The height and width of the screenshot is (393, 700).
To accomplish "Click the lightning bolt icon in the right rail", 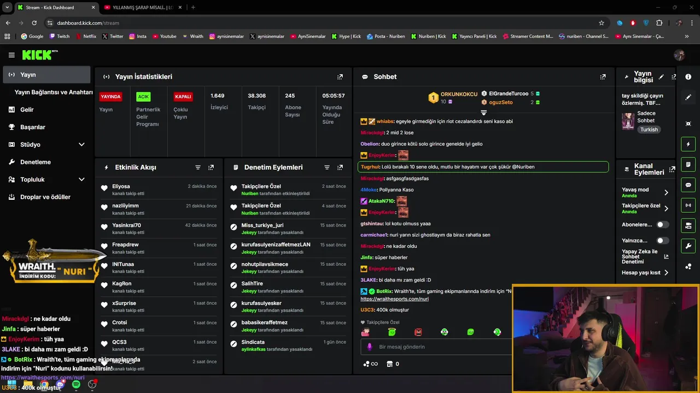I will tap(689, 145).
